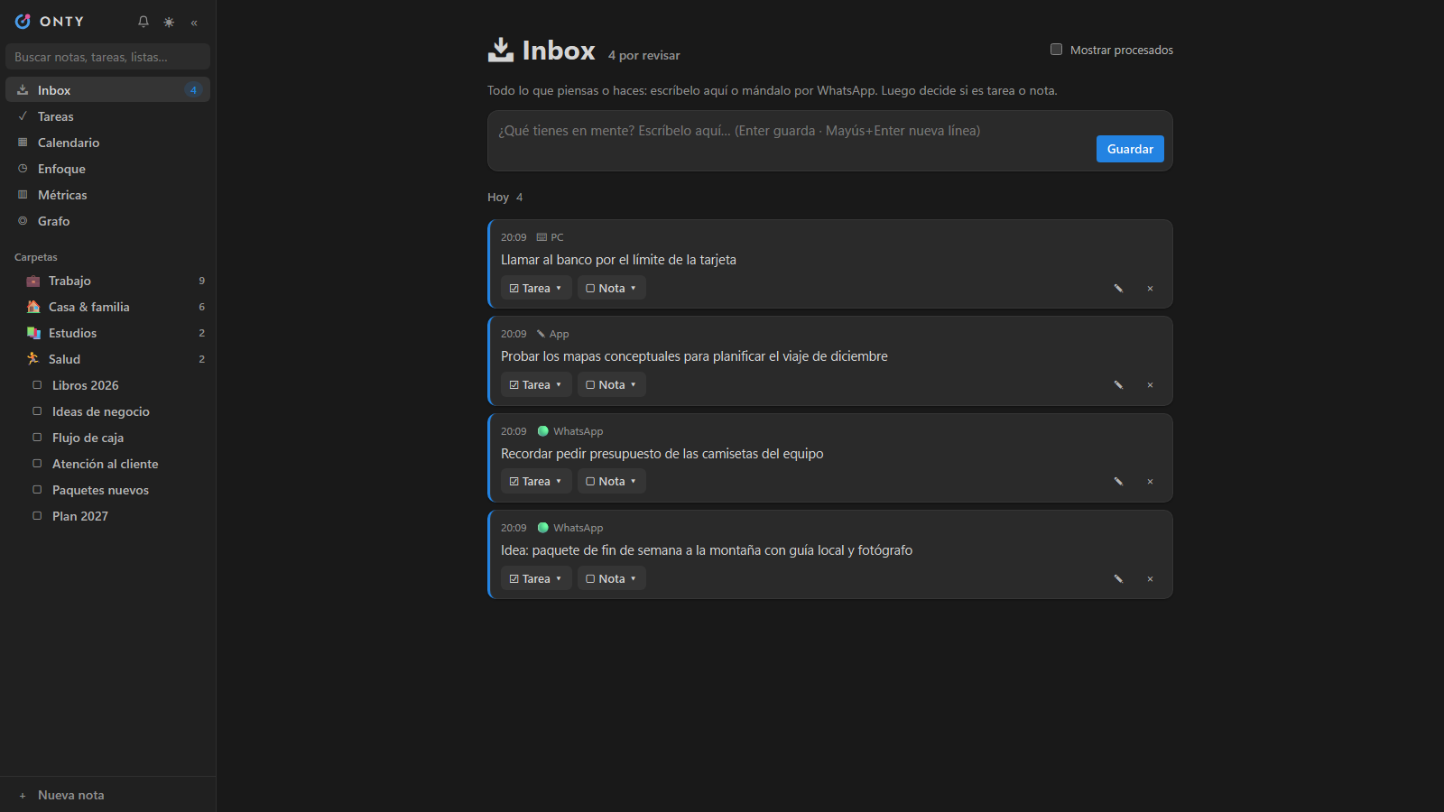Open Tarea dropdown for 'Idea: paquete de fin de semana'
The width and height of the screenshot is (1444, 812).
click(536, 579)
